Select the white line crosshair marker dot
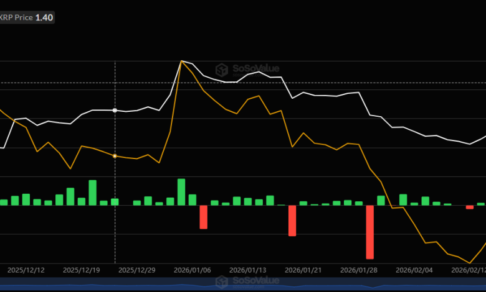This screenshot has width=486, height=292. click(115, 110)
